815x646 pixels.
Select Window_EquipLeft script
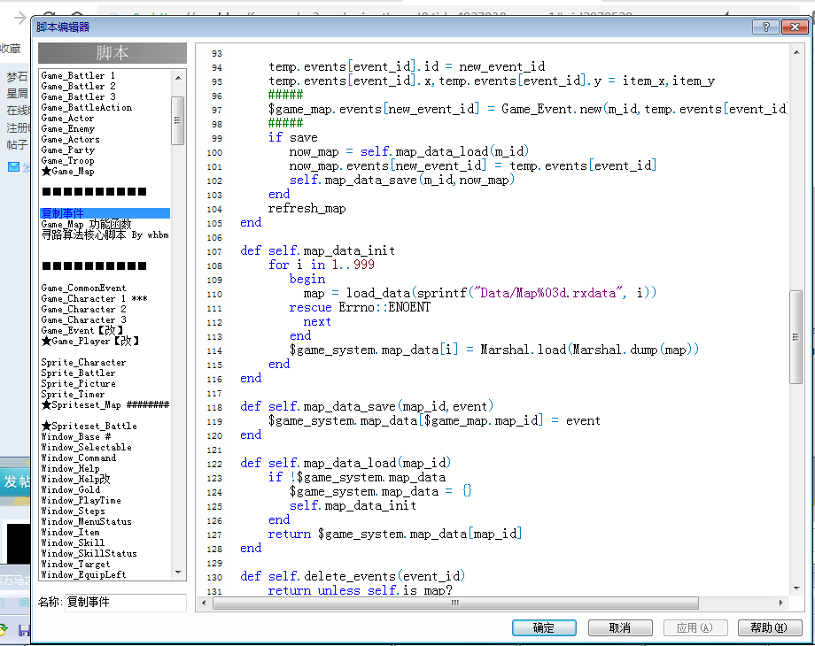[83, 575]
